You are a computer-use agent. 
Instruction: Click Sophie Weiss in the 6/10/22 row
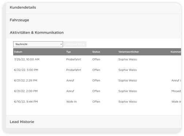click(x=128, y=102)
